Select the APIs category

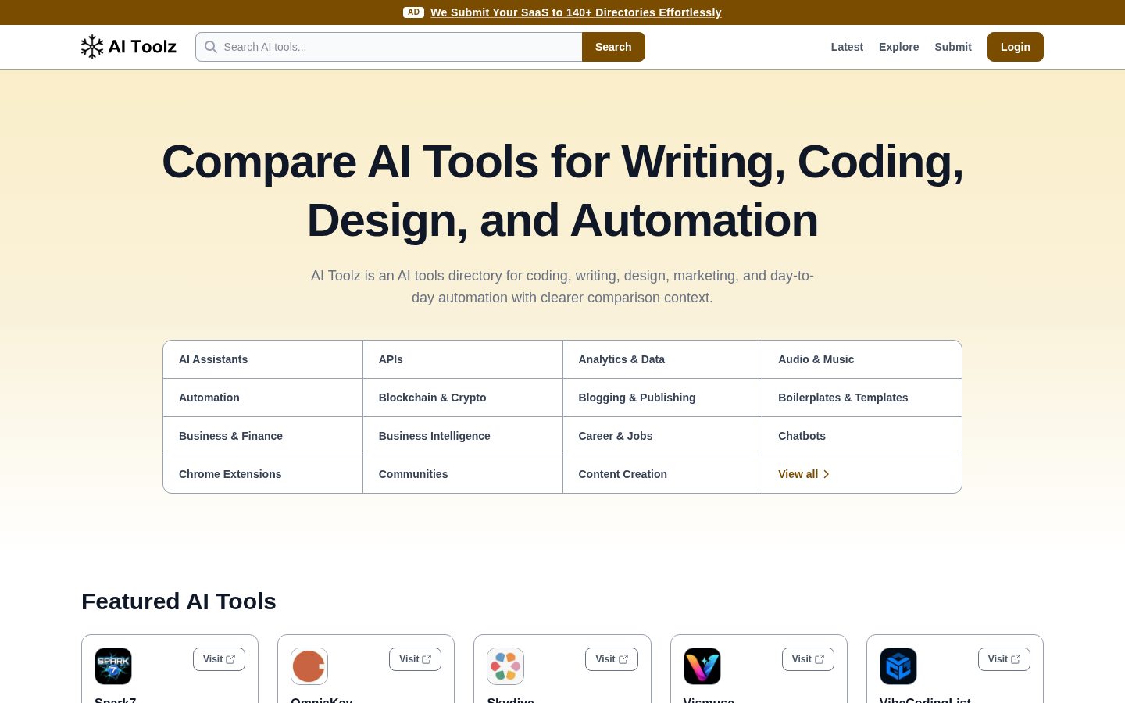(x=462, y=359)
